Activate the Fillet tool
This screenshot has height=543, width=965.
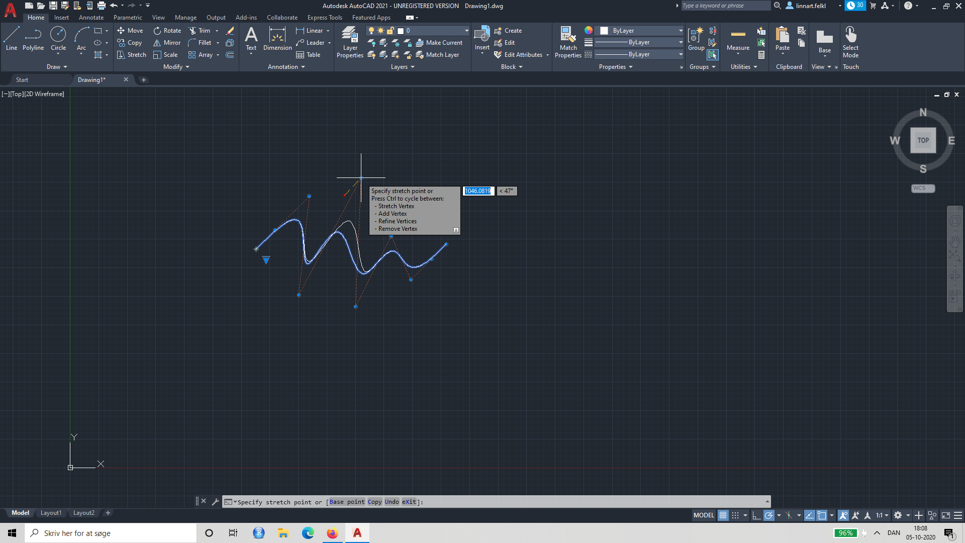point(200,43)
